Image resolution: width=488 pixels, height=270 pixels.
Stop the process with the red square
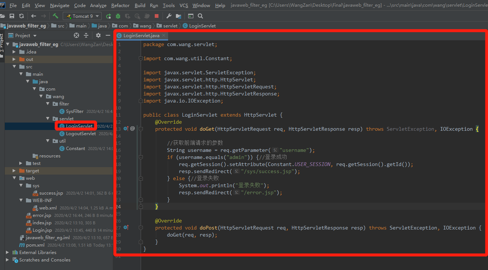157,16
